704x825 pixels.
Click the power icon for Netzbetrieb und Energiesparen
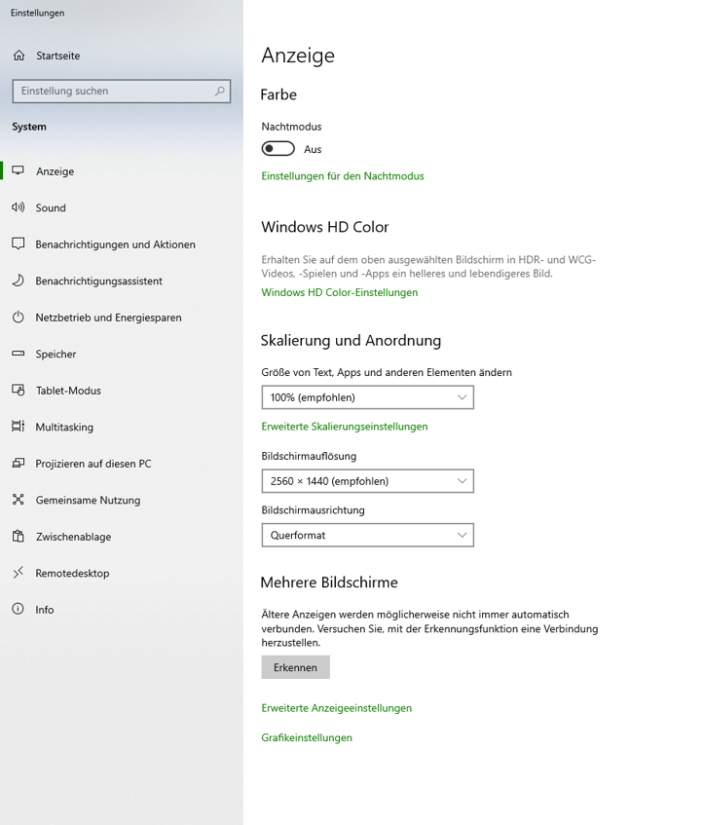pyautogui.click(x=19, y=317)
